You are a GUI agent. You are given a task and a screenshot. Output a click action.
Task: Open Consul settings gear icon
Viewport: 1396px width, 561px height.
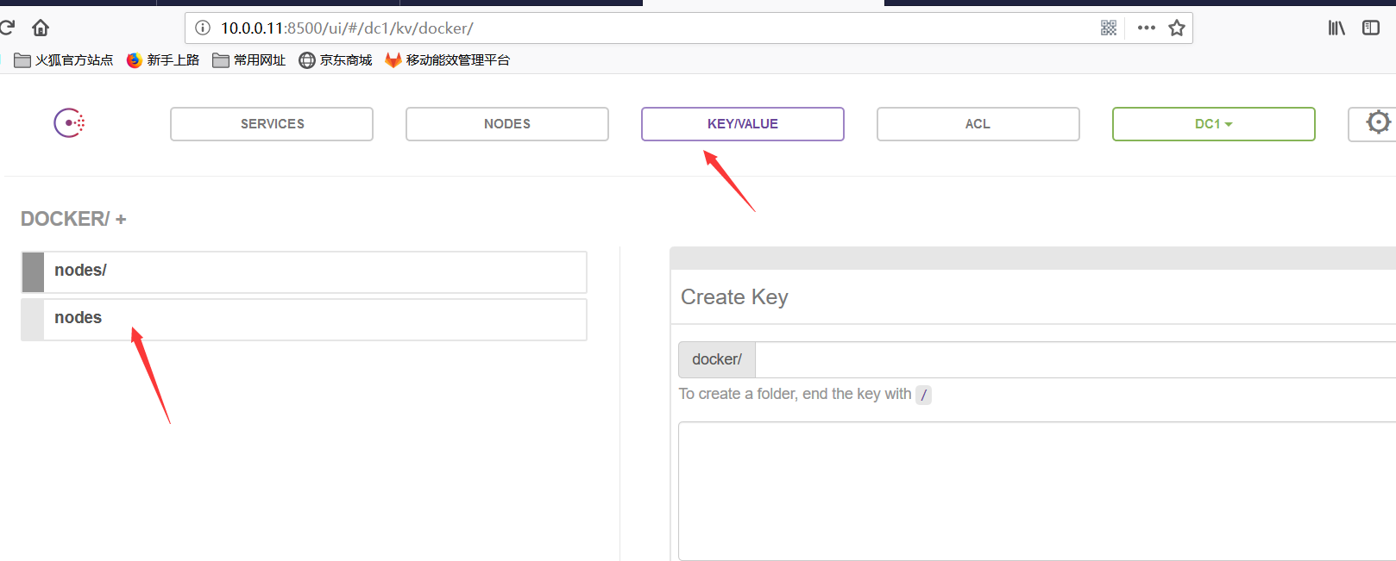click(1378, 123)
